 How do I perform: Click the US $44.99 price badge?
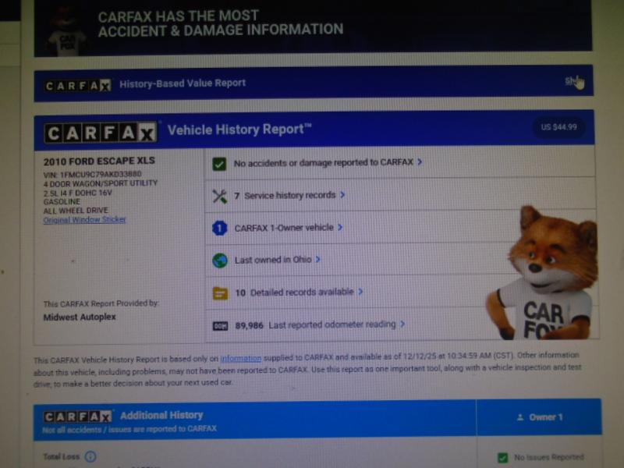[558, 127]
